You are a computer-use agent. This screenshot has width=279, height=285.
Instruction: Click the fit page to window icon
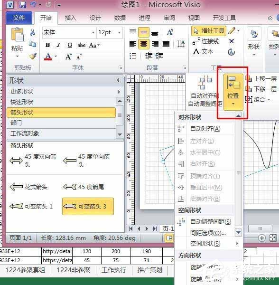pyautogui.click(x=273, y=238)
